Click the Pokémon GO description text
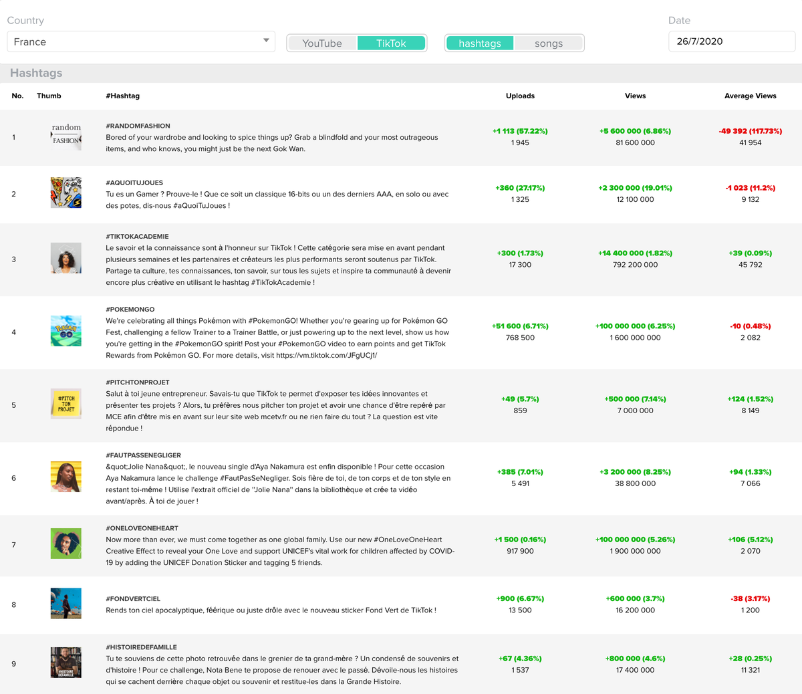 (x=277, y=338)
